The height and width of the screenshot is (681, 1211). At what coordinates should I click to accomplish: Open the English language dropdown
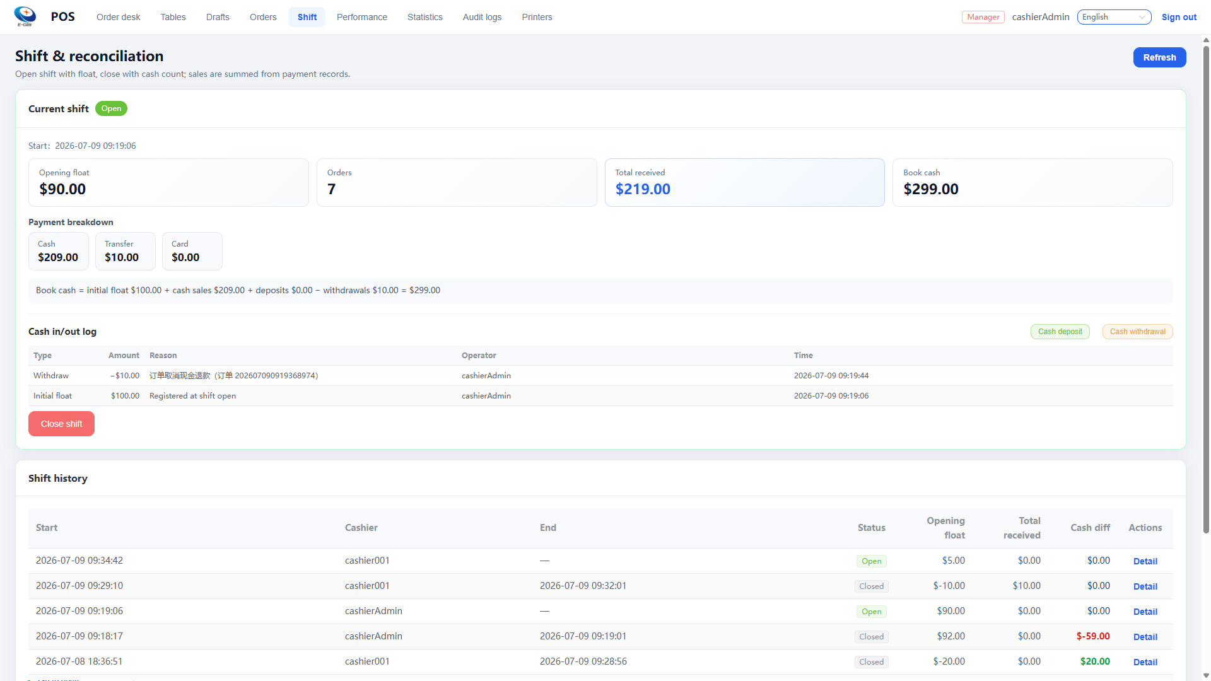pos(1114,17)
